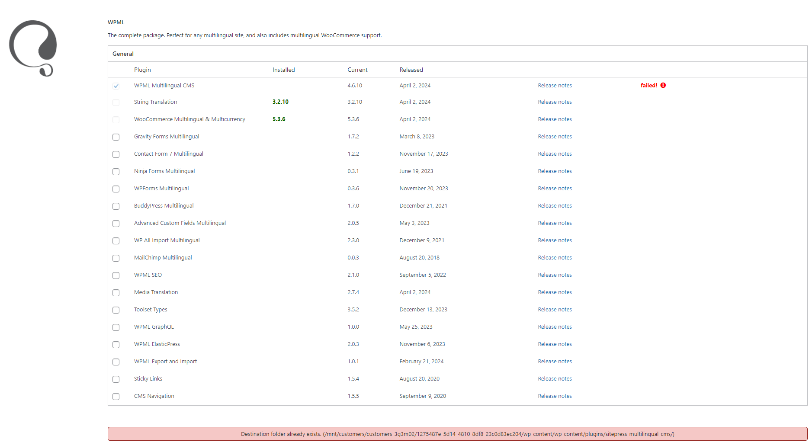Click installed version 3.2.10 of String Translation
This screenshot has height=442, width=809.
280,102
